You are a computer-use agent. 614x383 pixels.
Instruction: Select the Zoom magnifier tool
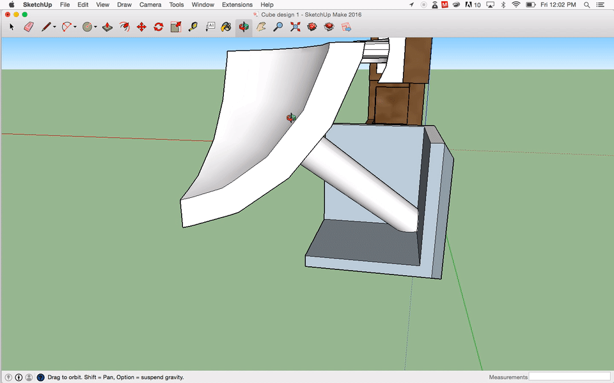click(278, 27)
